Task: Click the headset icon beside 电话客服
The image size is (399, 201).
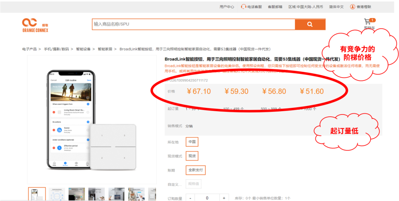Action: pos(243,7)
